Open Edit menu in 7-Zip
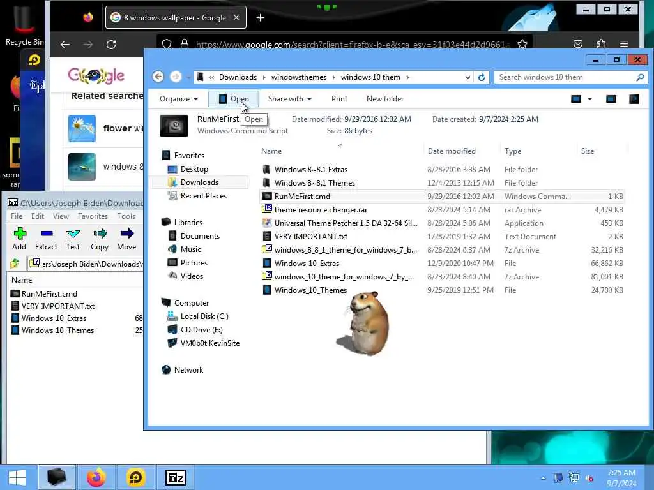The width and height of the screenshot is (654, 490). tap(38, 216)
